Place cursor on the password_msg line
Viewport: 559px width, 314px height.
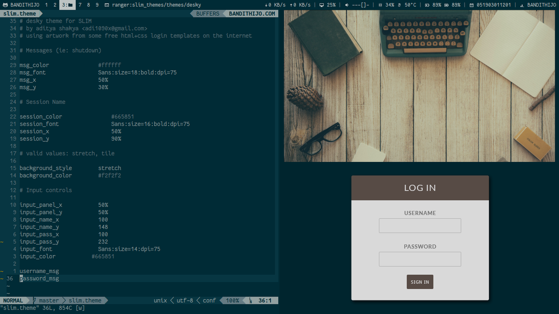pyautogui.click(x=39, y=278)
